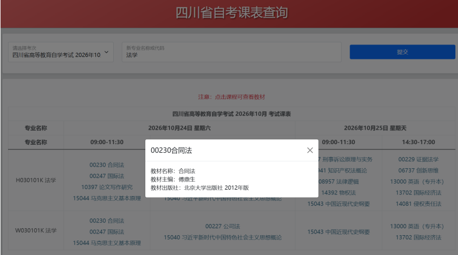View textbook for 14392 物权法
This screenshot has width=458, height=255.
click(338, 192)
